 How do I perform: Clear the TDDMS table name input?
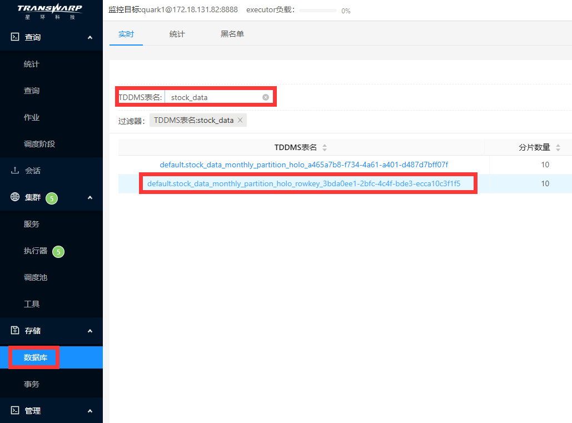click(266, 97)
